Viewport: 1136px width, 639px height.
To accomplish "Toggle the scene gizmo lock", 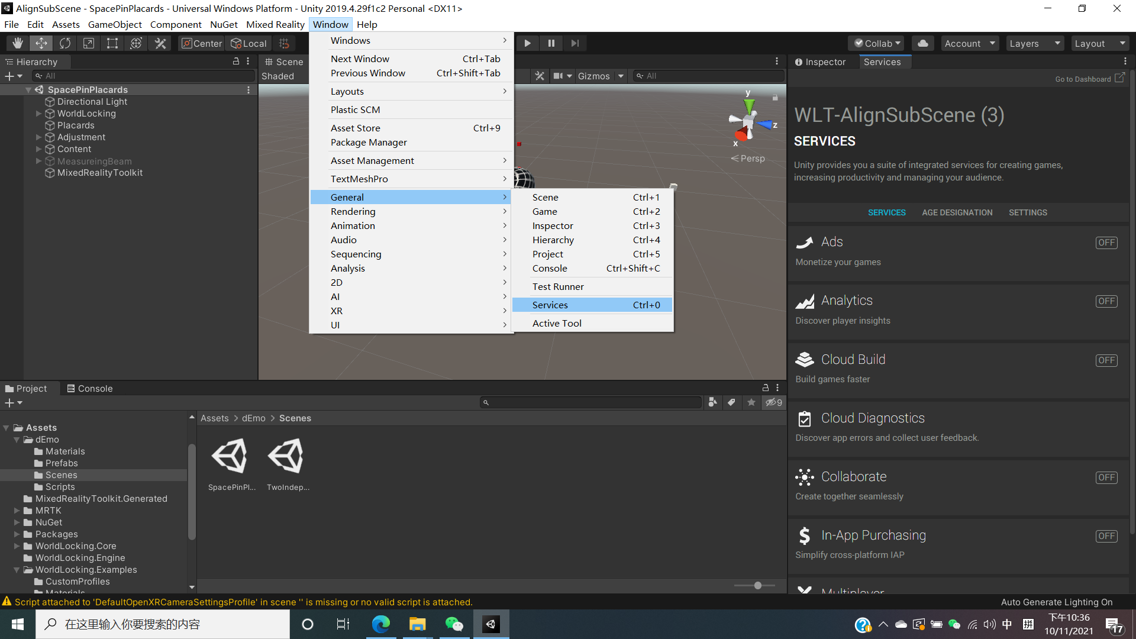I will 775,97.
